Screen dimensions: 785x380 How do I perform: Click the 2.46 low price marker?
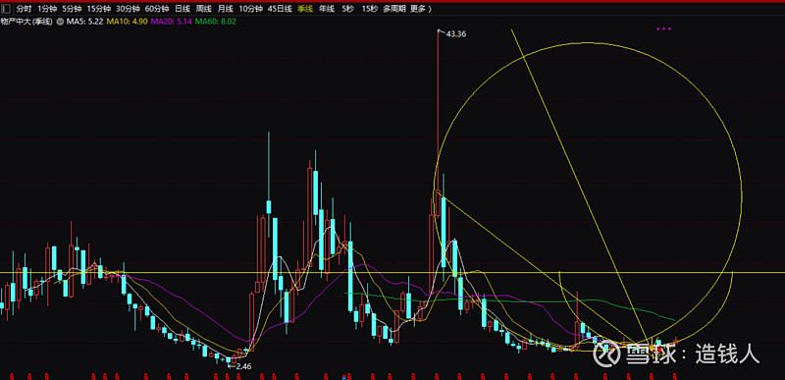[x=242, y=366]
